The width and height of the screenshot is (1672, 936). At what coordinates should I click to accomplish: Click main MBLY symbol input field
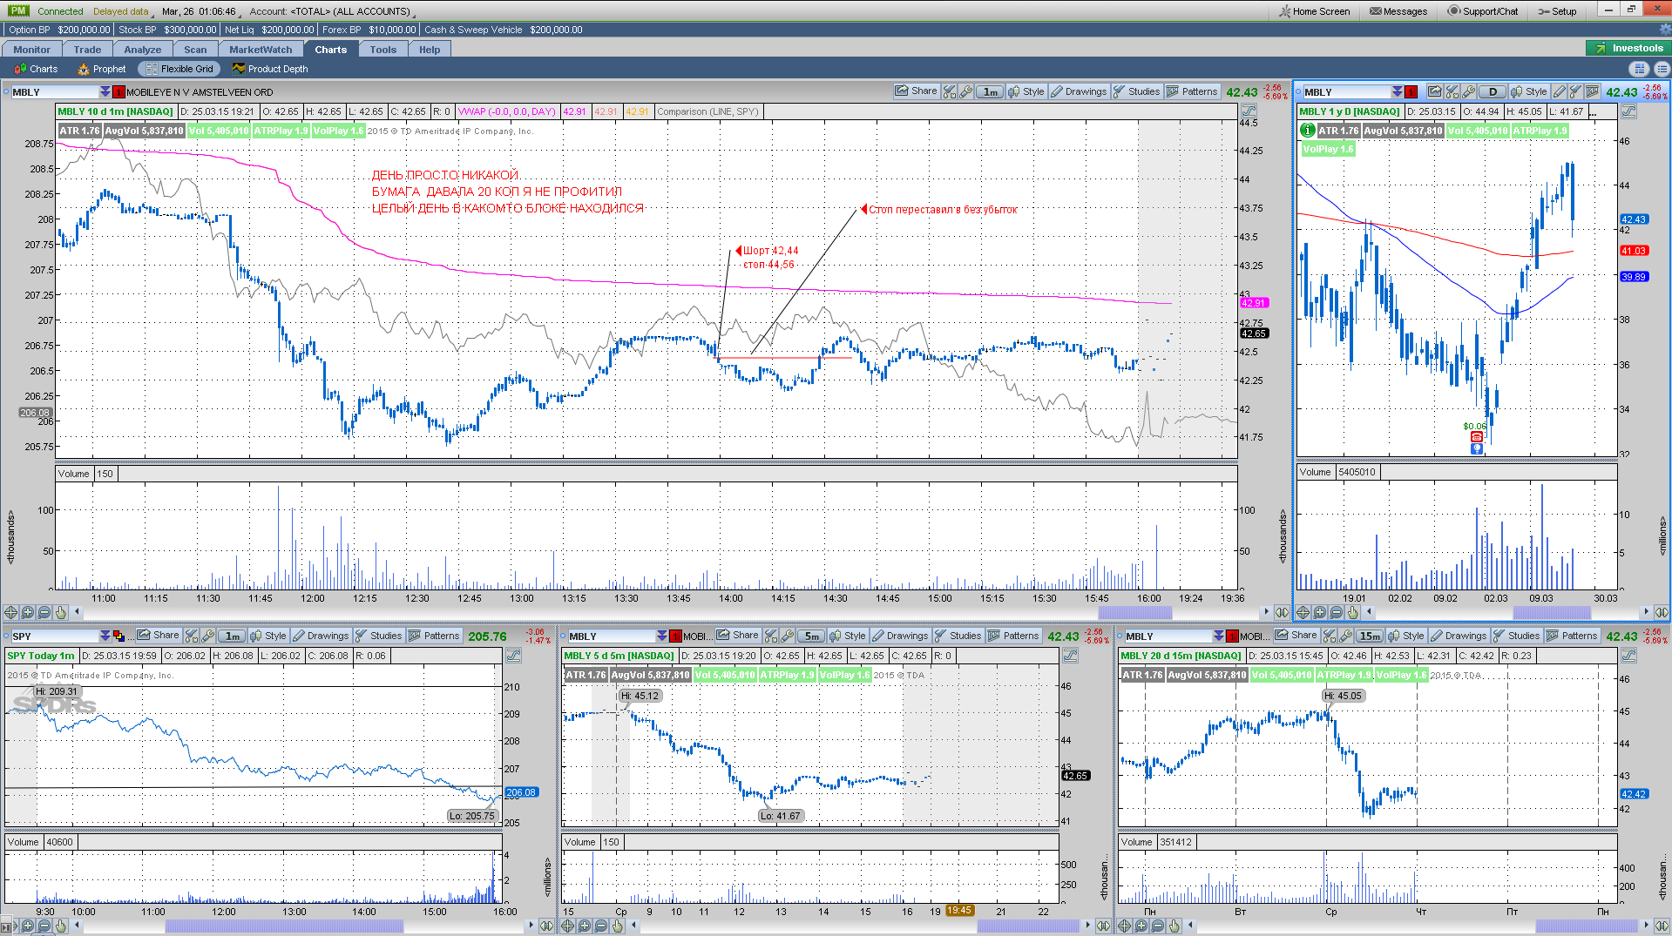click(55, 92)
